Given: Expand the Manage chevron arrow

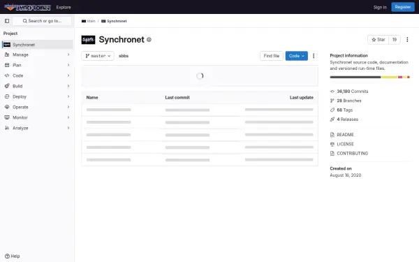Looking at the screenshot, I should 68,54.
